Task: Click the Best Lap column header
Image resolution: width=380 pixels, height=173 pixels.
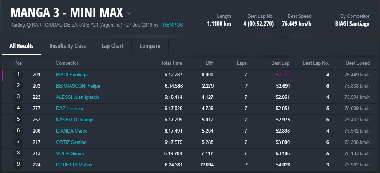Action: 280,63
